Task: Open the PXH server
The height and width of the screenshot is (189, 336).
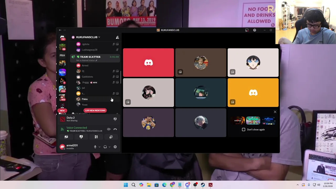Action: click(62, 55)
